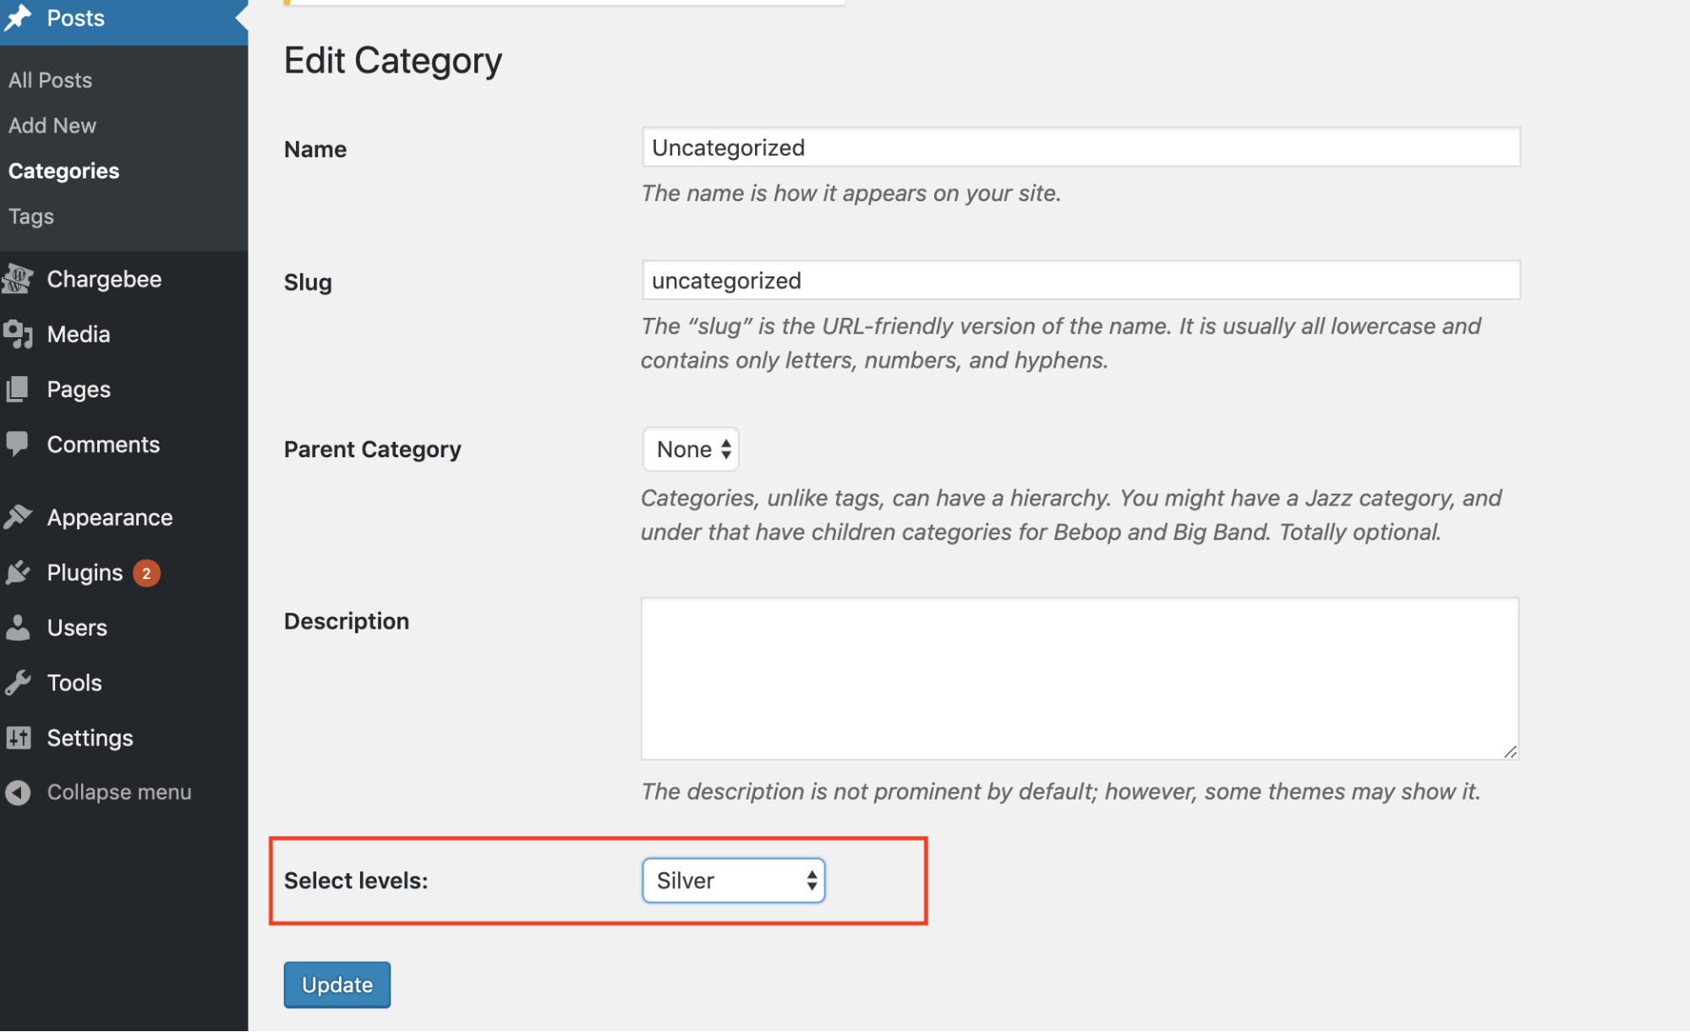Viewport: 1690px width, 1032px height.
Task: Click the Pages sidebar icon
Action: (18, 390)
